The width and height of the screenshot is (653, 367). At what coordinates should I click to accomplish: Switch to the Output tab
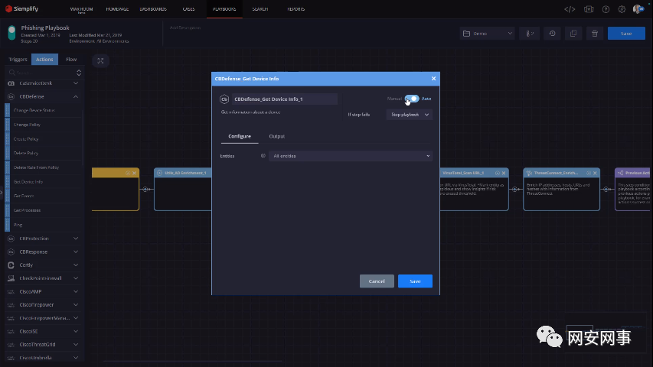tap(276, 137)
